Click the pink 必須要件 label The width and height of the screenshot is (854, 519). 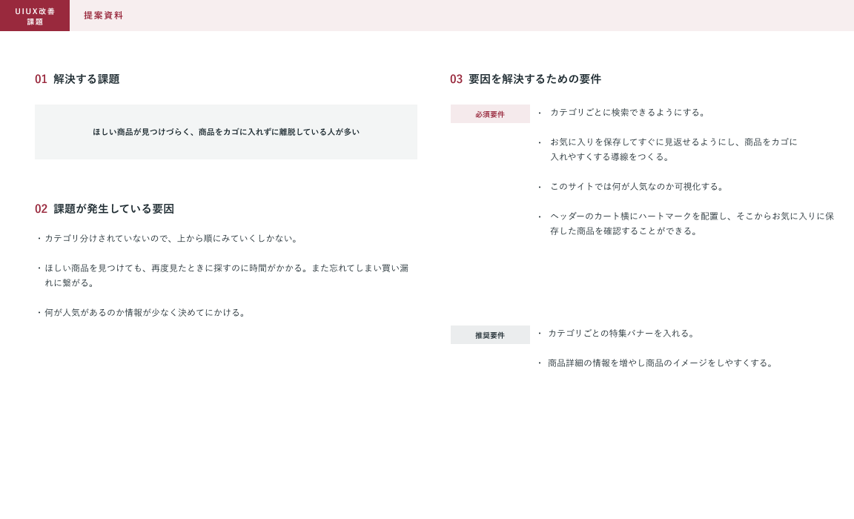click(490, 114)
